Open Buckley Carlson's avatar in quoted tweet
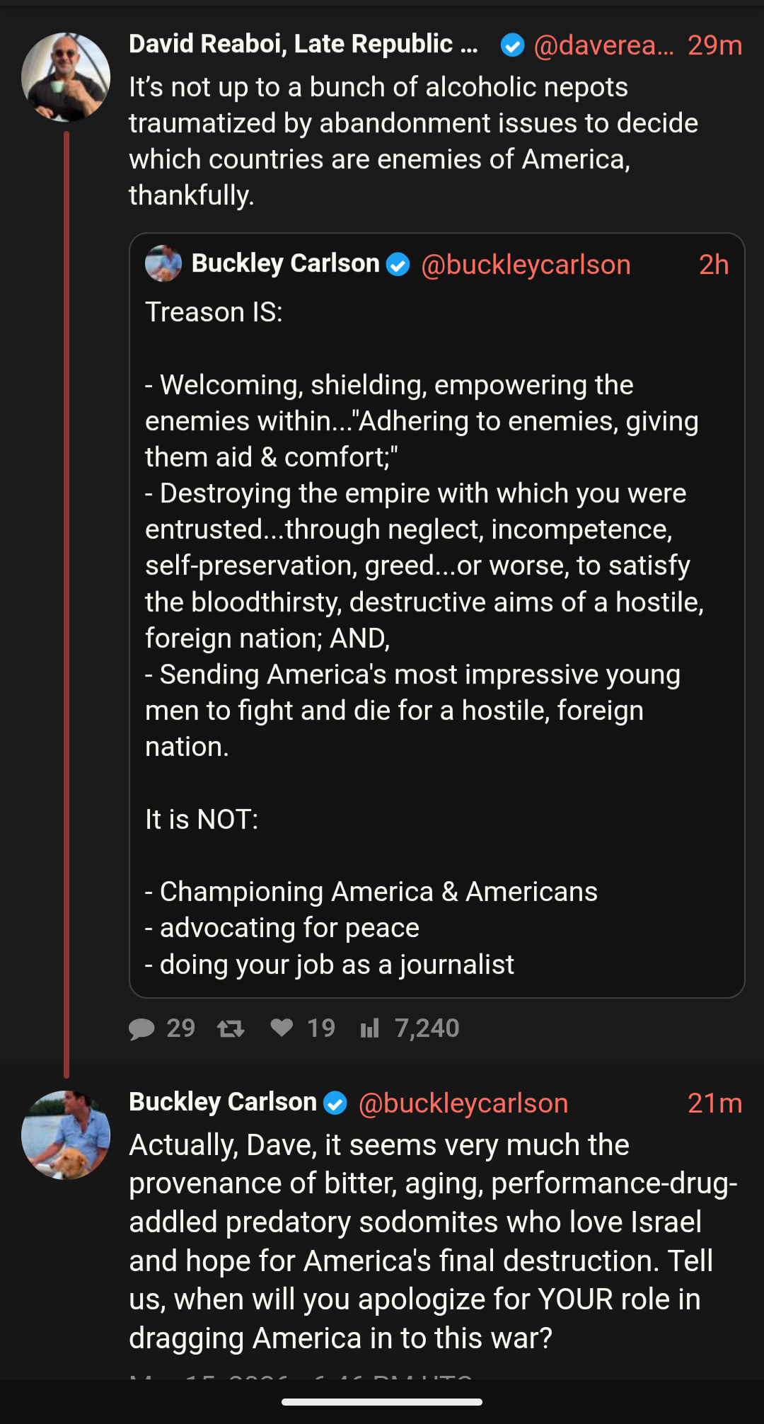764x1424 pixels. [163, 264]
